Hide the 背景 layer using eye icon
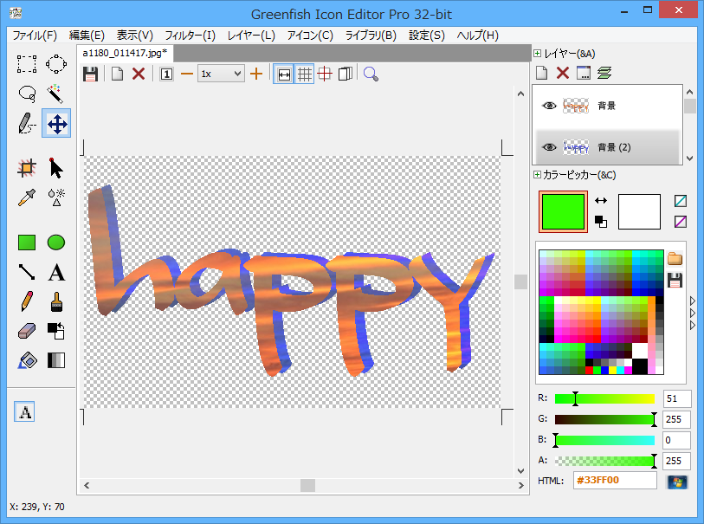This screenshot has width=704, height=524. 548,106
